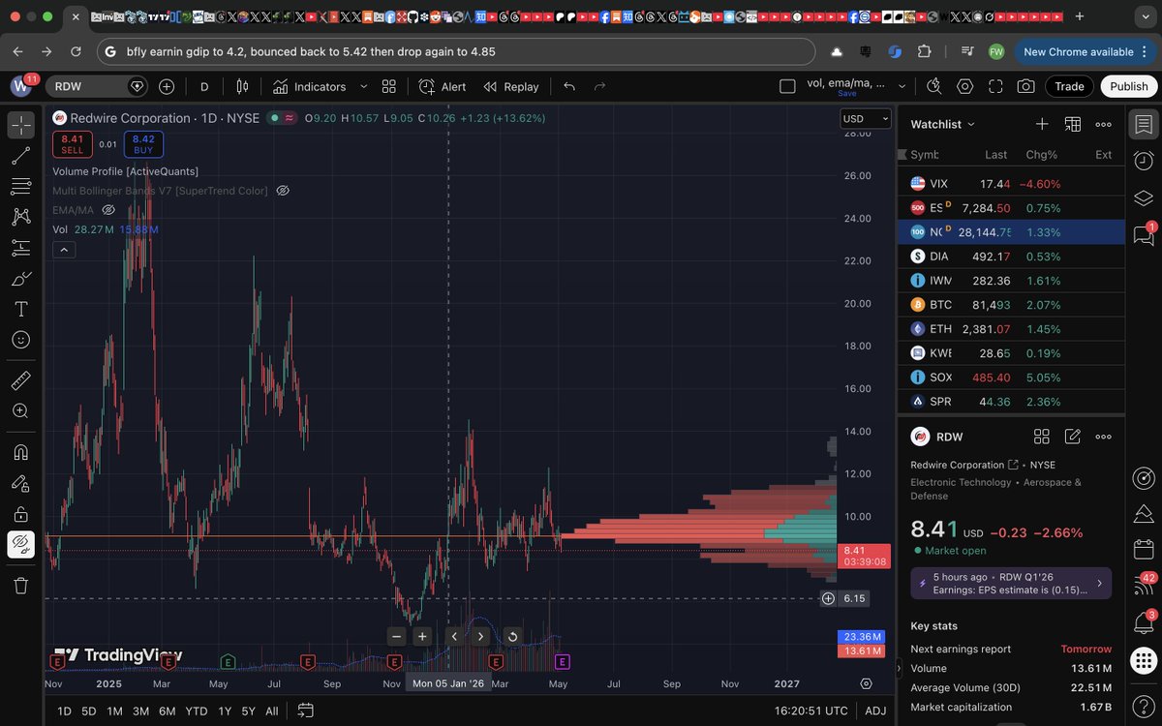The width and height of the screenshot is (1162, 726).
Task: Select the VIX row in the watchlist
Action: tap(1012, 184)
